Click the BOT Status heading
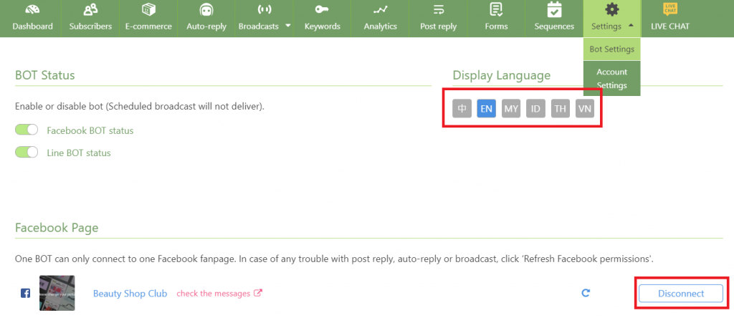Image resolution: width=734 pixels, height=318 pixels. pos(45,75)
